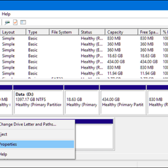
Task: Select the volume row with 11.94 GB capacity
Action: click(x=84, y=73)
